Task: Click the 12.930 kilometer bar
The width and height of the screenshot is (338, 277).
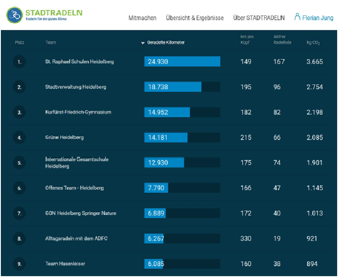Action: [x=182, y=163]
